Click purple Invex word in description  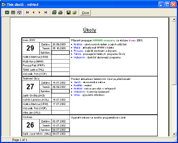click(x=132, y=41)
